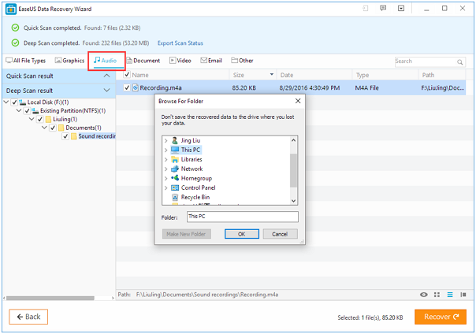Switch to the Document tab
The width and height of the screenshot is (476, 334).
(x=143, y=61)
